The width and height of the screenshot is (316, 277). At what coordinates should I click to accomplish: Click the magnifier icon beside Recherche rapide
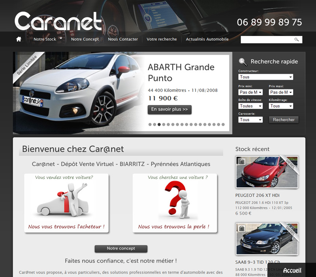243,62
